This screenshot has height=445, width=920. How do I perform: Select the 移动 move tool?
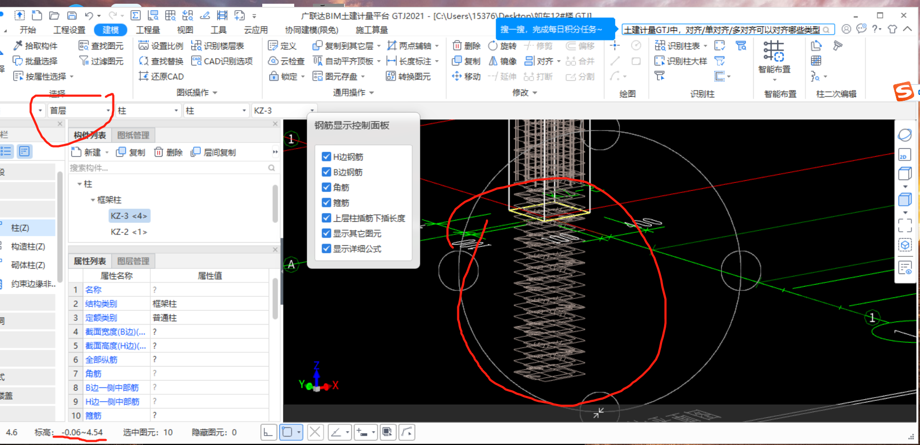[466, 77]
